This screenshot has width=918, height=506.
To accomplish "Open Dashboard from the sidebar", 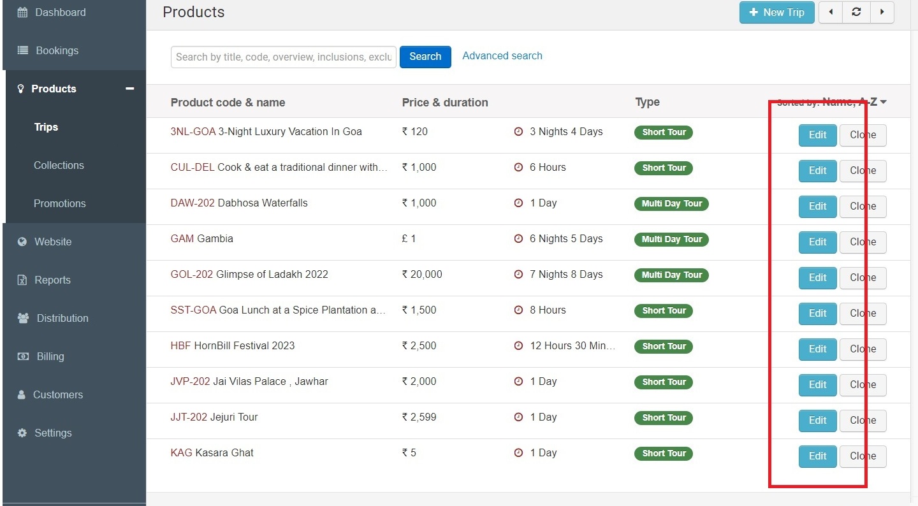I will point(59,12).
